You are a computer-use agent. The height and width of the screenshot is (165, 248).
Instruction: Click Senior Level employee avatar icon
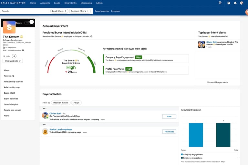[x=45, y=131]
